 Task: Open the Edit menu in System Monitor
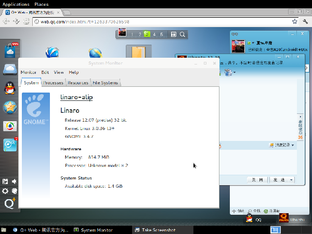(45, 72)
